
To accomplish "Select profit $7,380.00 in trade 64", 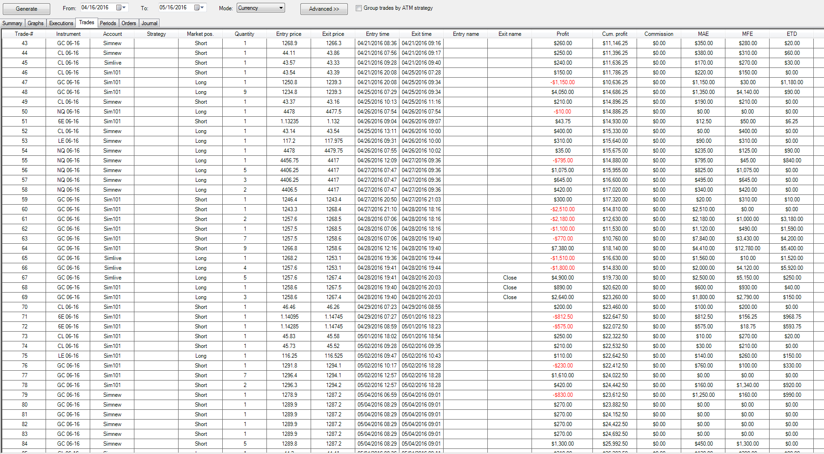I will (x=563, y=248).
